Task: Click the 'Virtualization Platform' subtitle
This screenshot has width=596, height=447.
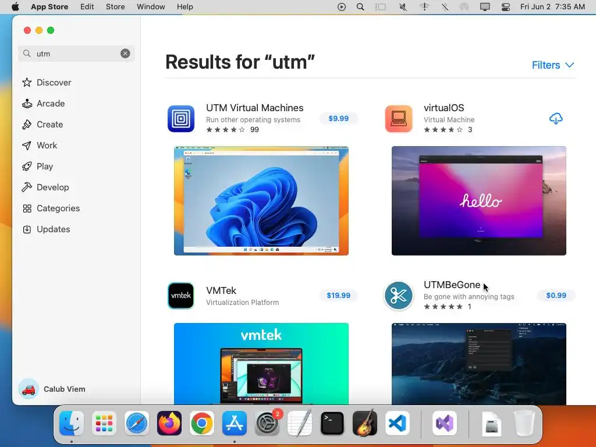Action: [x=243, y=303]
